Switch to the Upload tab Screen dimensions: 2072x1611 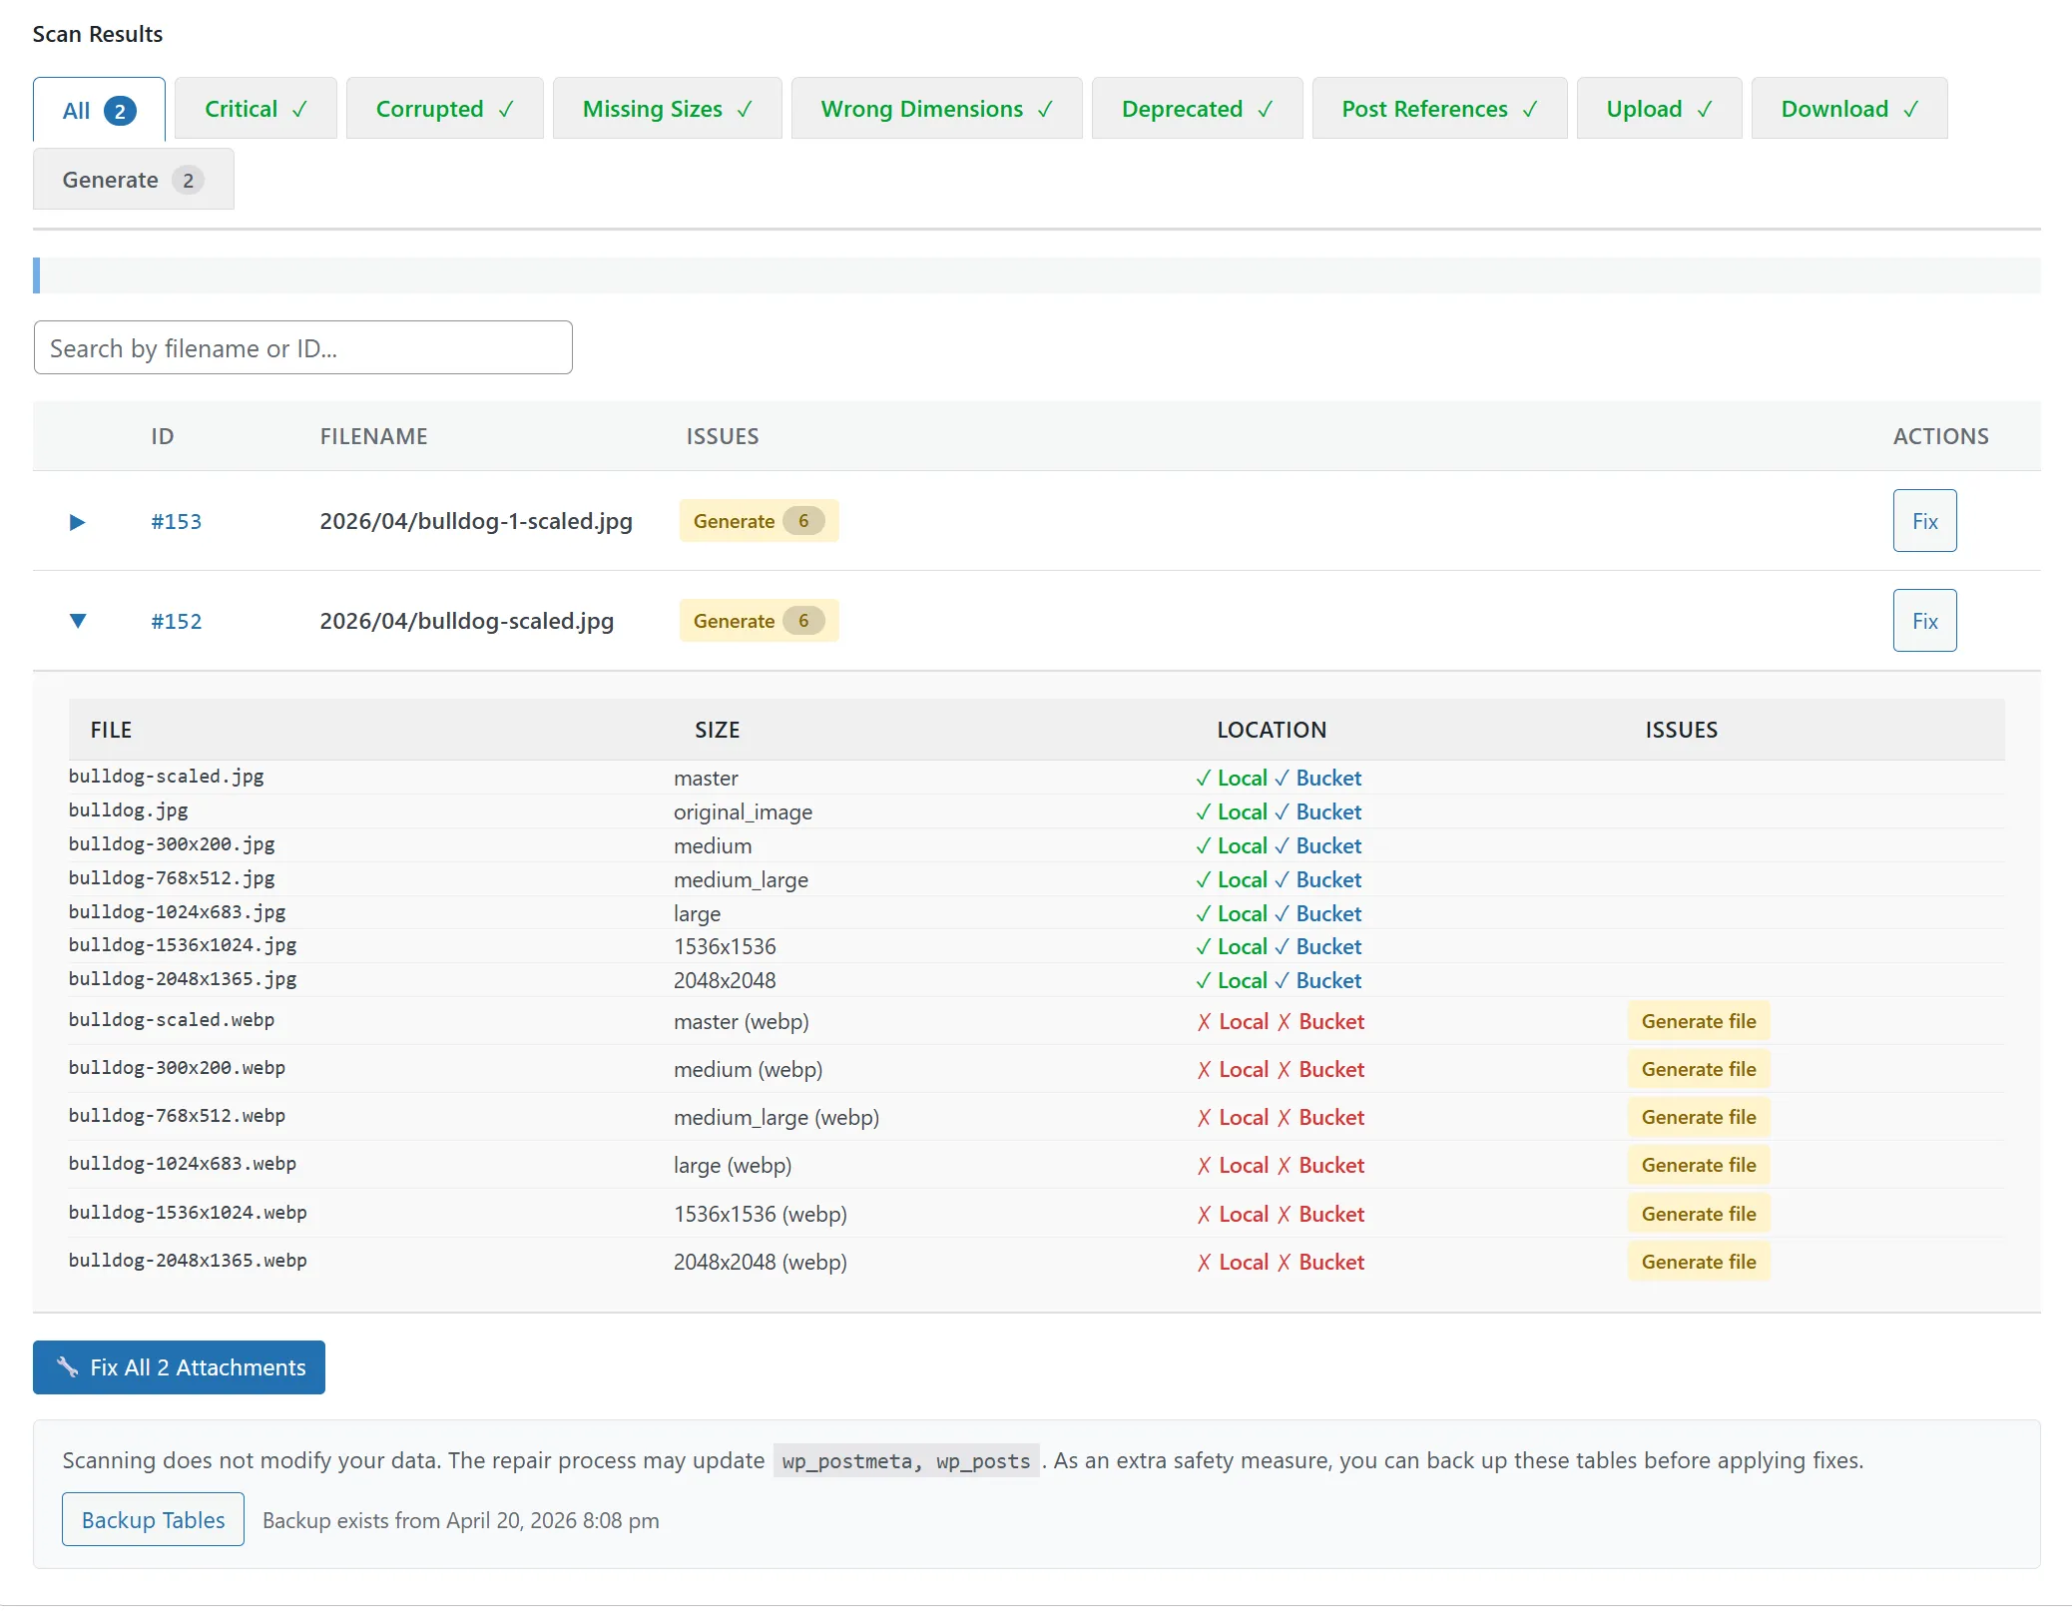1659,109
